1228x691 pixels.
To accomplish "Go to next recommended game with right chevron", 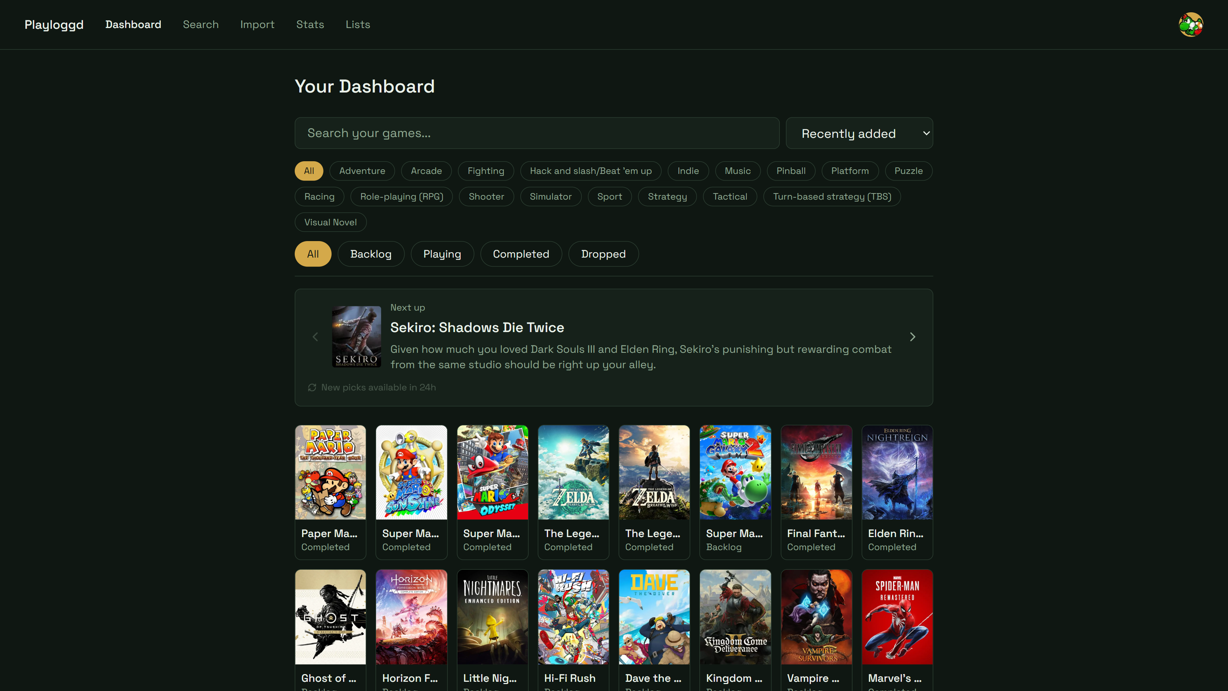I will (912, 337).
